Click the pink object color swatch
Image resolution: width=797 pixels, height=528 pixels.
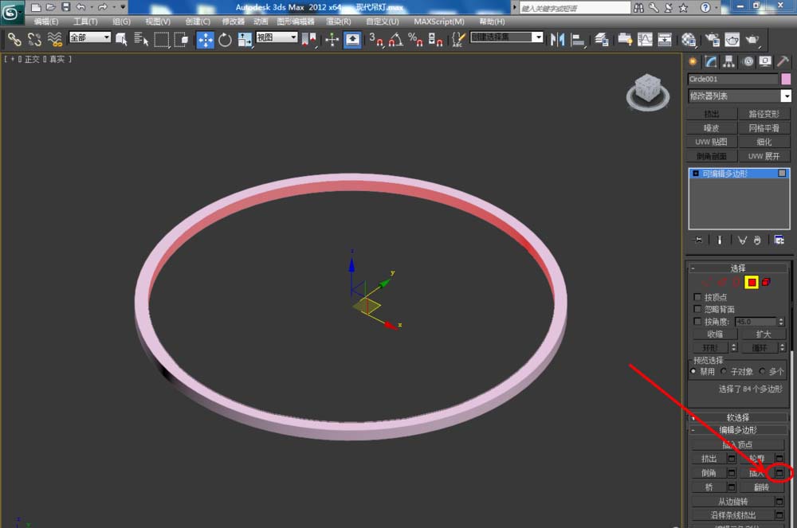click(x=786, y=79)
